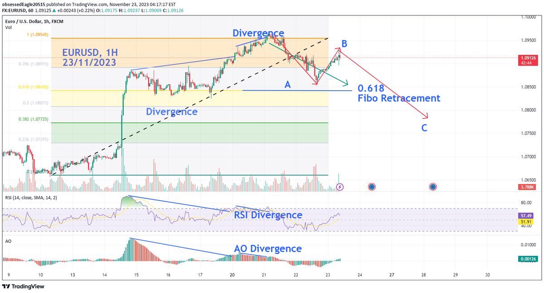544x293 pixels.
Task: Click the date label 22 on time axis
Action: point(296,275)
